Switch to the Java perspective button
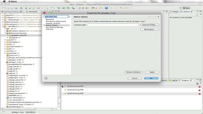 tap(186, 8)
